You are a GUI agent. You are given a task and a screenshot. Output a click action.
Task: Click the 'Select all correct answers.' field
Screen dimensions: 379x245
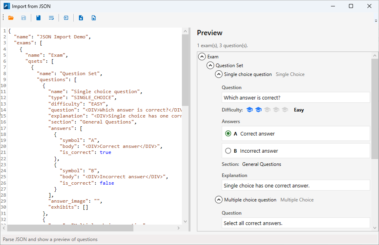[x=296, y=223]
